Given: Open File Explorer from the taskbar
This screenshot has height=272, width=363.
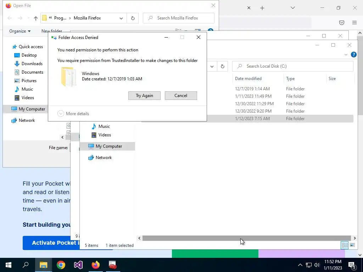Looking at the screenshot, I should point(43,265).
